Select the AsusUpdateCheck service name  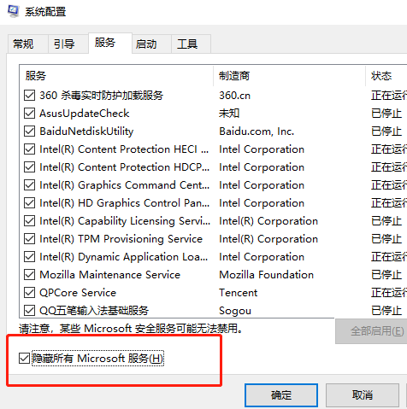[85, 114]
